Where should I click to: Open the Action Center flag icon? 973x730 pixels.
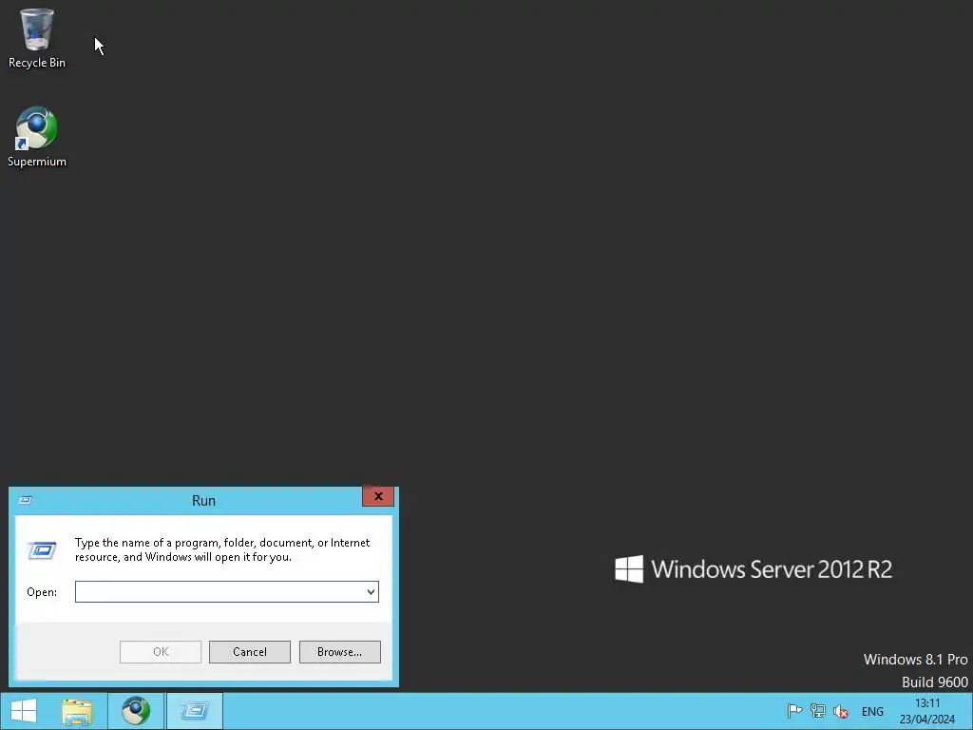pyautogui.click(x=794, y=711)
